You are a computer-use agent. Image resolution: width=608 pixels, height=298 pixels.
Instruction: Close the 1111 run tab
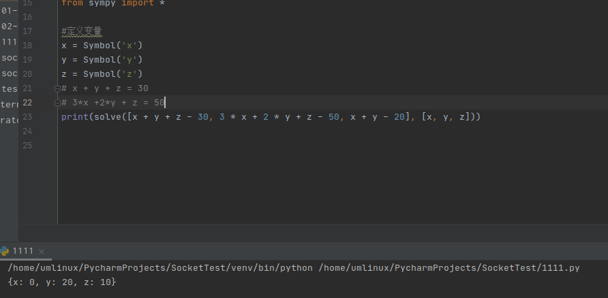coord(41,252)
